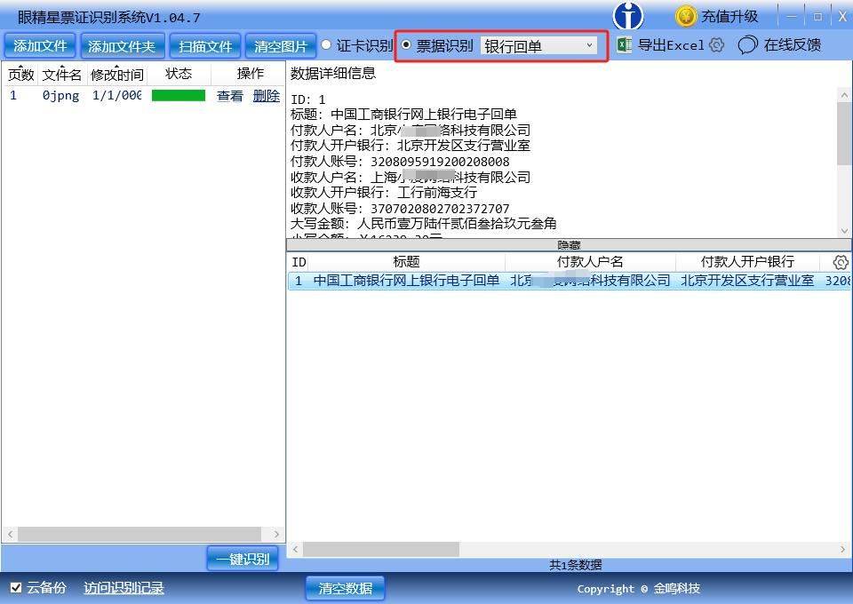Click the 添加文件 button
Viewport: 853px width, 604px height.
(x=40, y=45)
